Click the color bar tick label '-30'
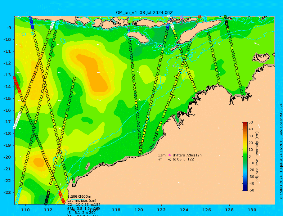 pyautogui.click(x=251, y=177)
